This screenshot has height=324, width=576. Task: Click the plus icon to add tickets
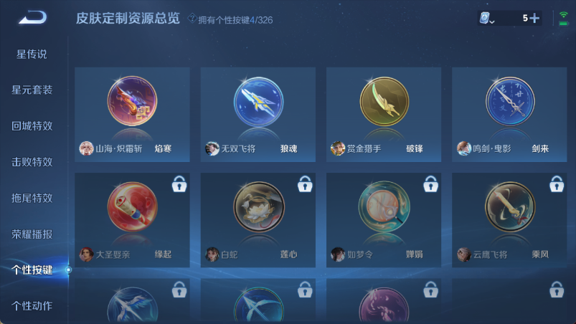pyautogui.click(x=534, y=18)
